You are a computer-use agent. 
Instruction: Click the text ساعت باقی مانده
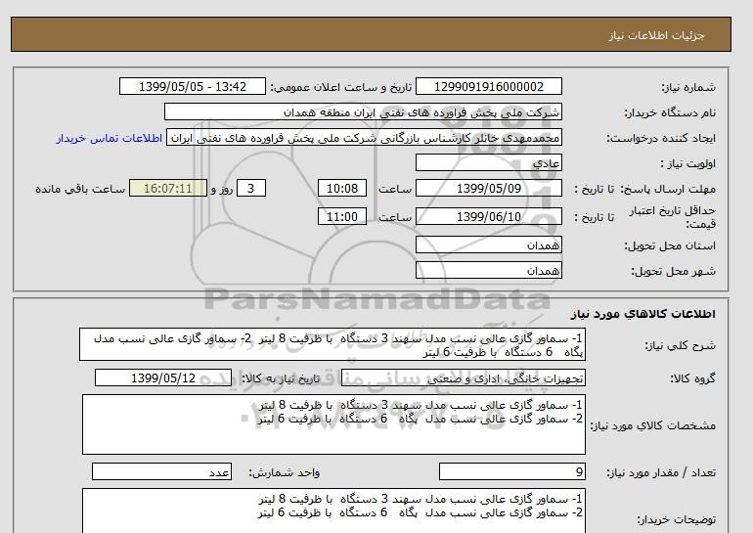coord(80,189)
